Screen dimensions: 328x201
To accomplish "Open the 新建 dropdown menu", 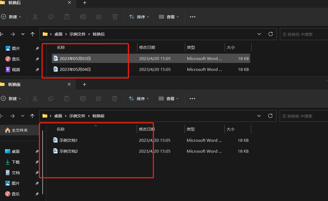I will (x=12, y=17).
